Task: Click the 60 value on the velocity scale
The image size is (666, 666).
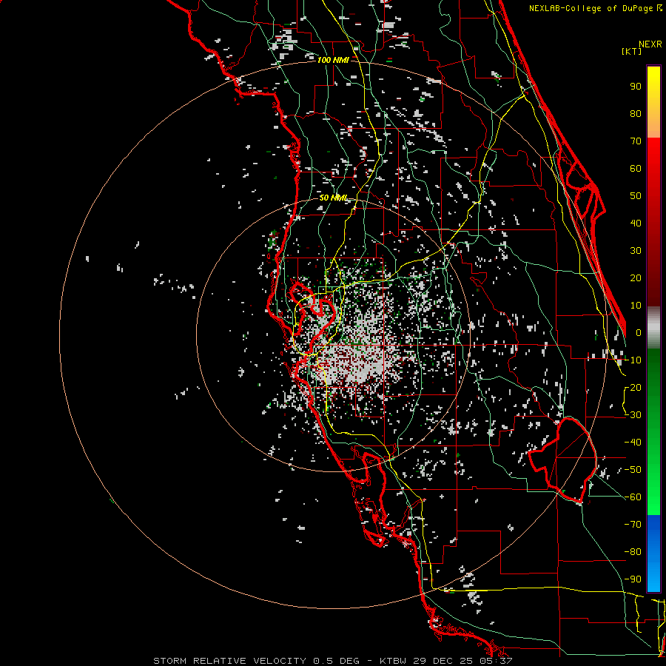Action: coord(636,169)
